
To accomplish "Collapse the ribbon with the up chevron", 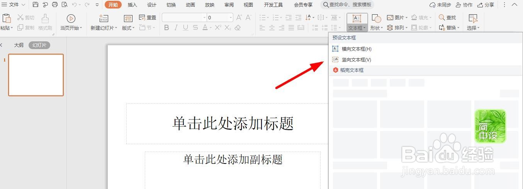I will (515, 5).
